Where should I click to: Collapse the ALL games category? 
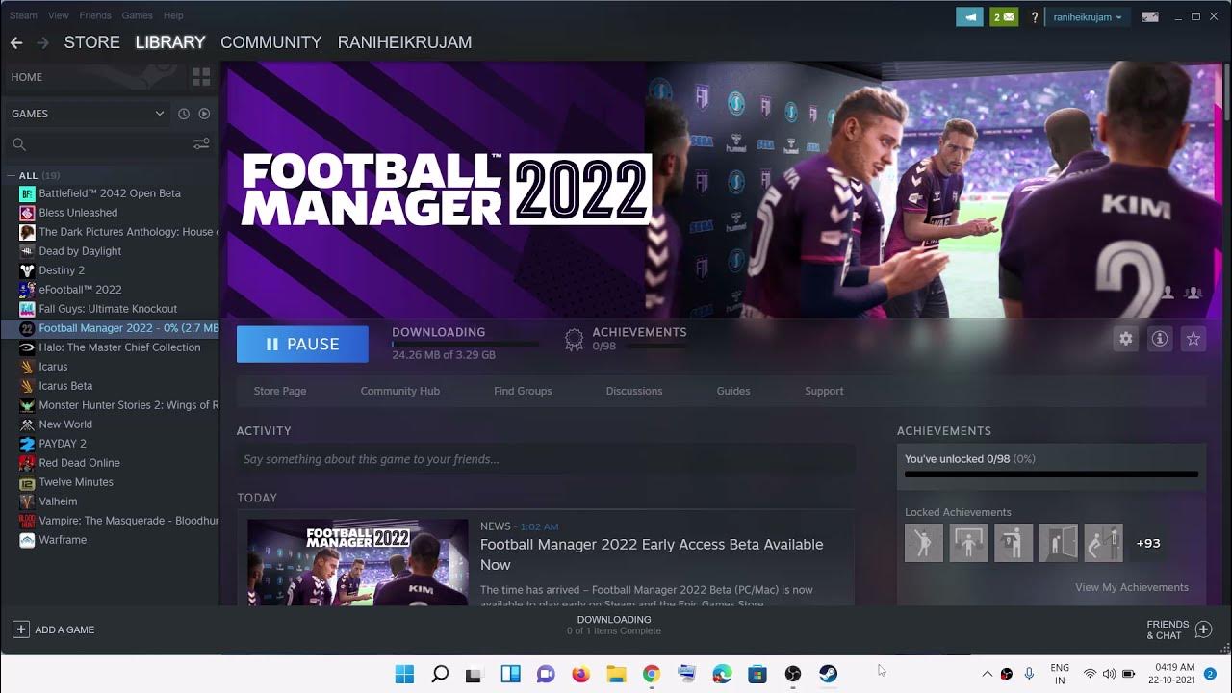click(11, 176)
